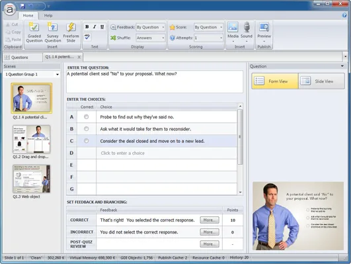Switch to the Help ribbon tab

click(48, 15)
